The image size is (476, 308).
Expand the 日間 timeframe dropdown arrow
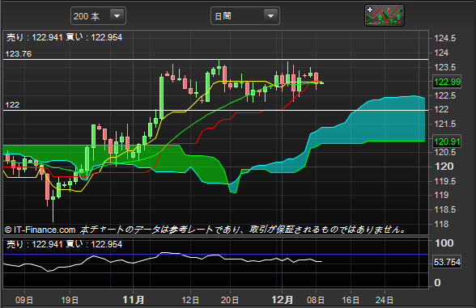click(x=270, y=16)
